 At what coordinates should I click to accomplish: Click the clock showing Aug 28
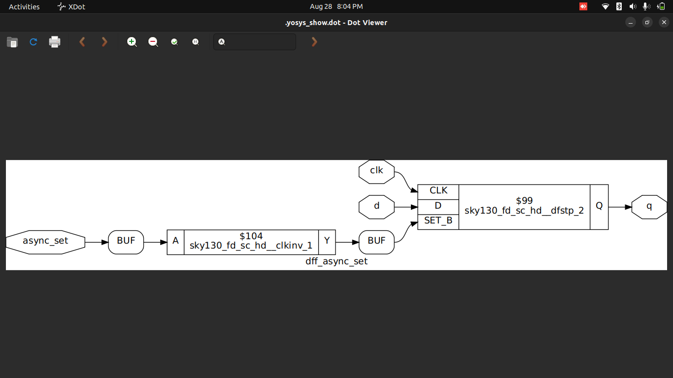pyautogui.click(x=337, y=6)
